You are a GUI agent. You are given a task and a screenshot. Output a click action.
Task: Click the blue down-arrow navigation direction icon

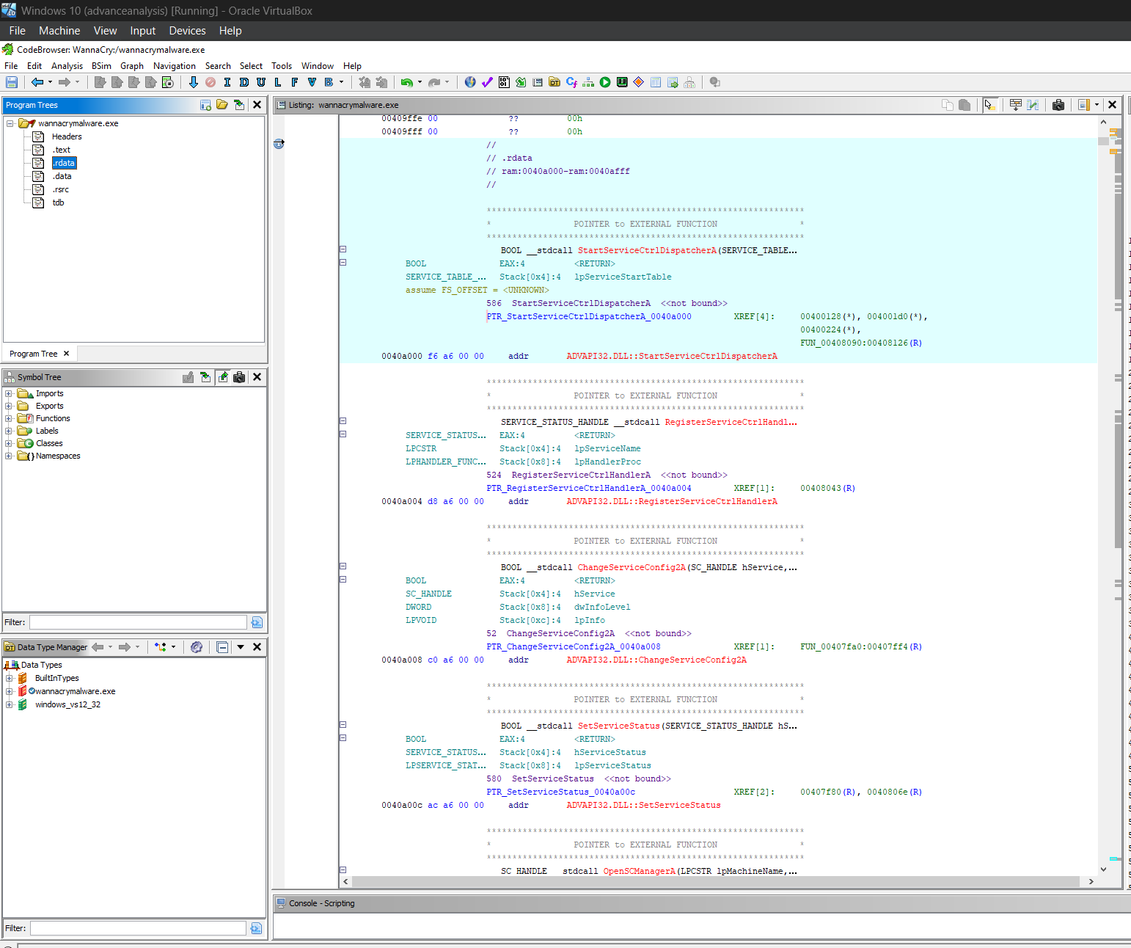click(x=194, y=82)
